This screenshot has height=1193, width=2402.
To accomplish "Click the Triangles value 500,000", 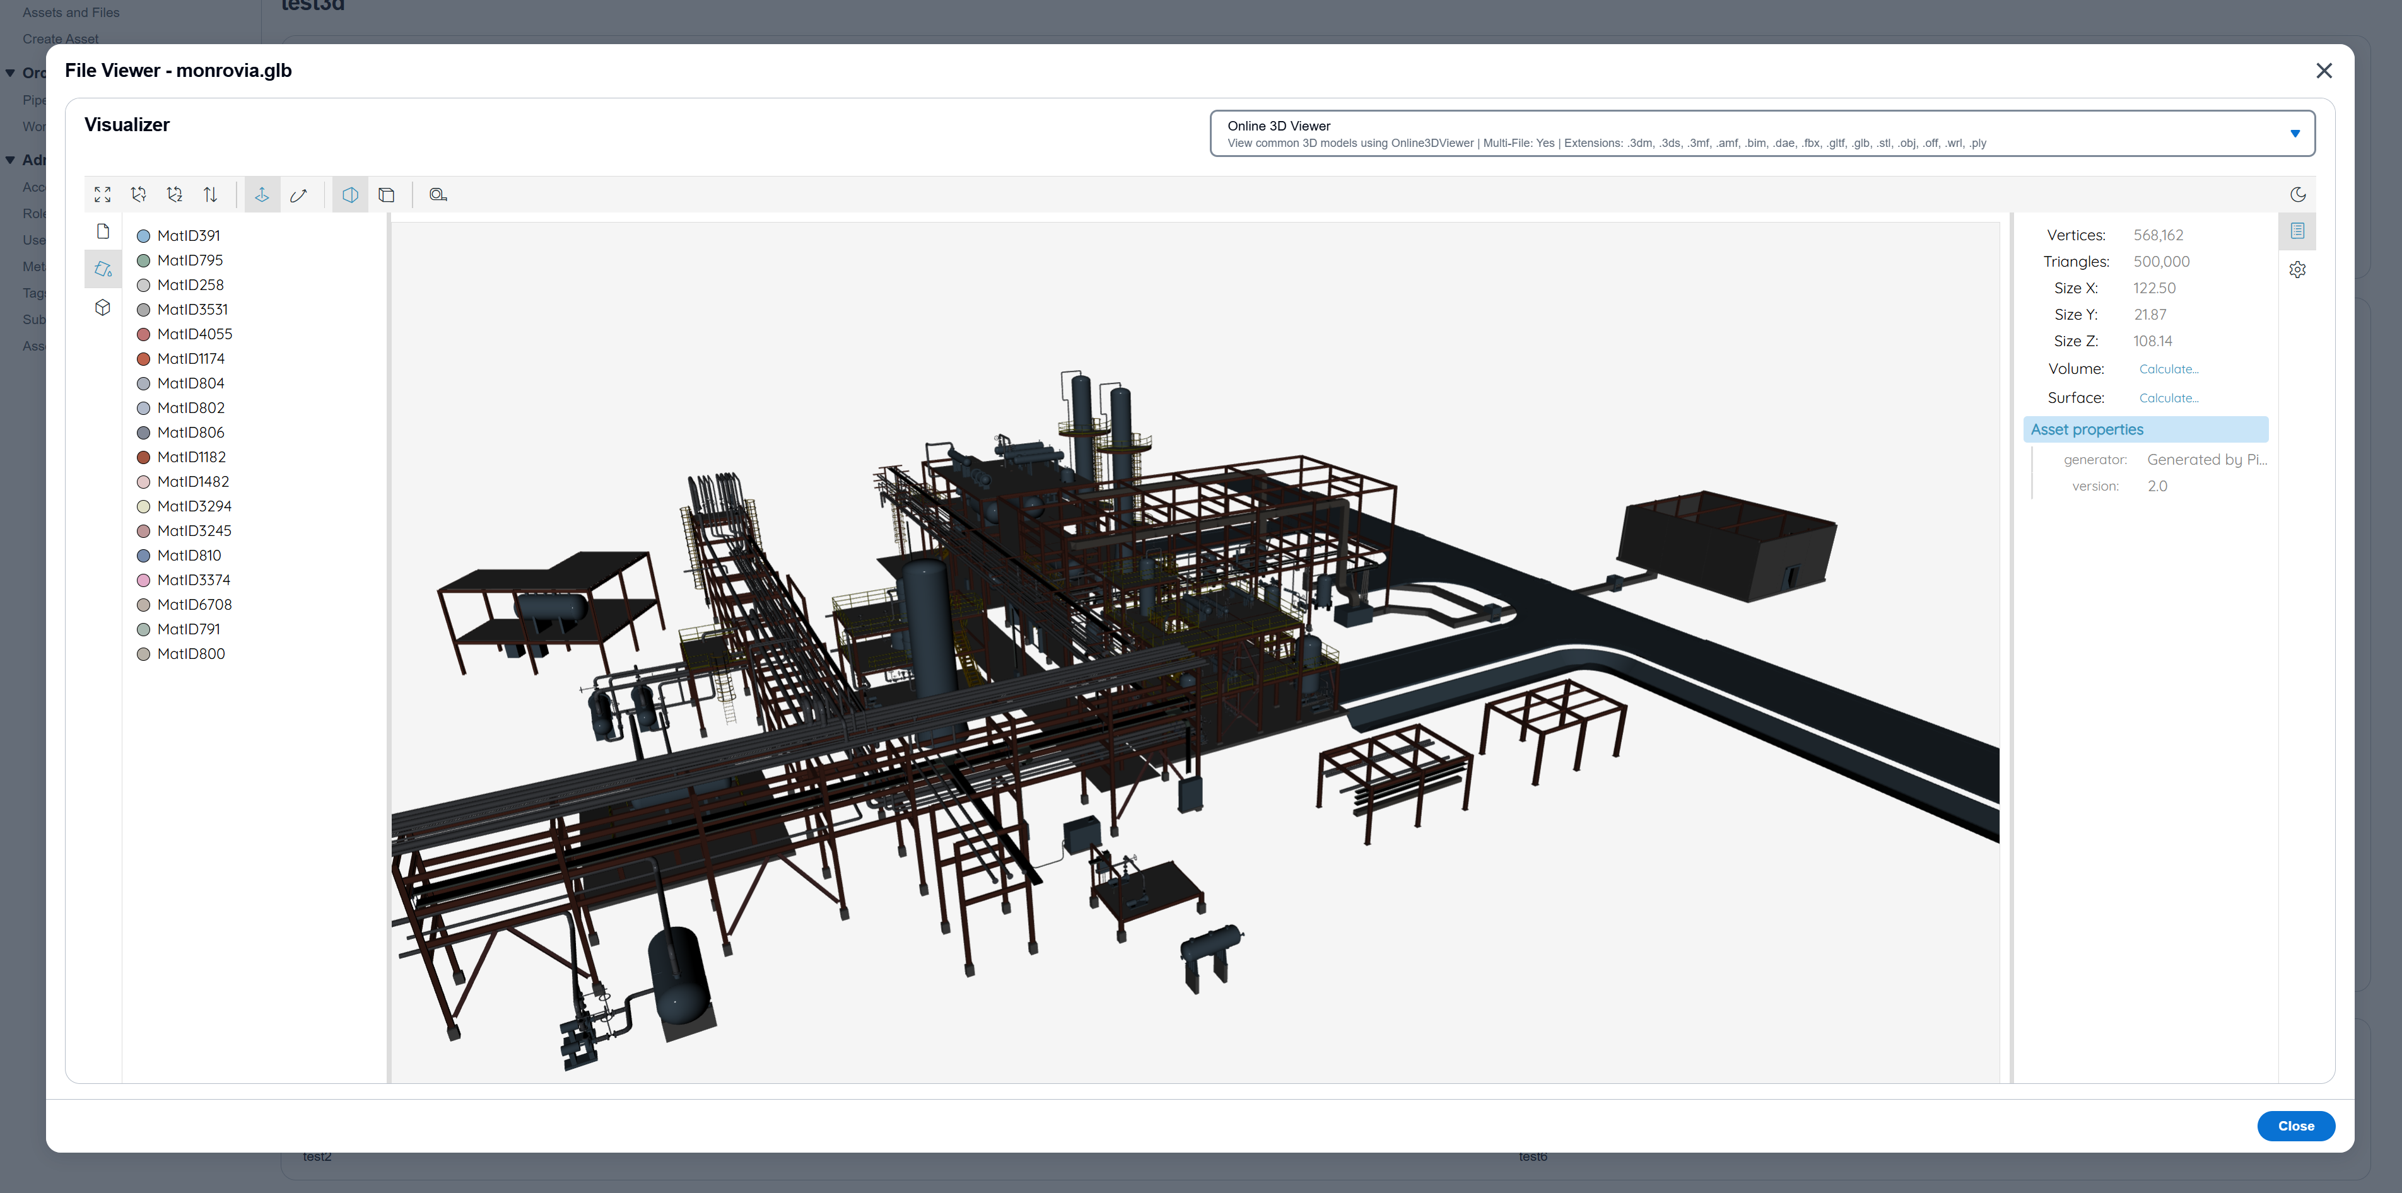I will [2162, 262].
